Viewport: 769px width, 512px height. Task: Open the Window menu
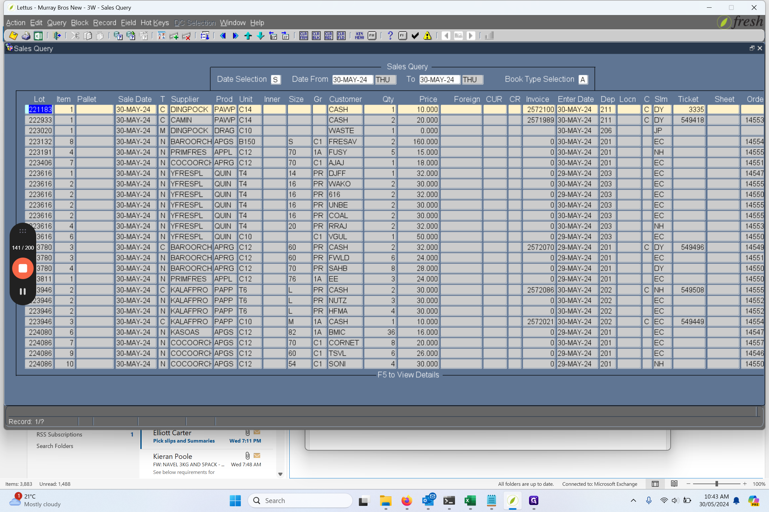[233, 22]
